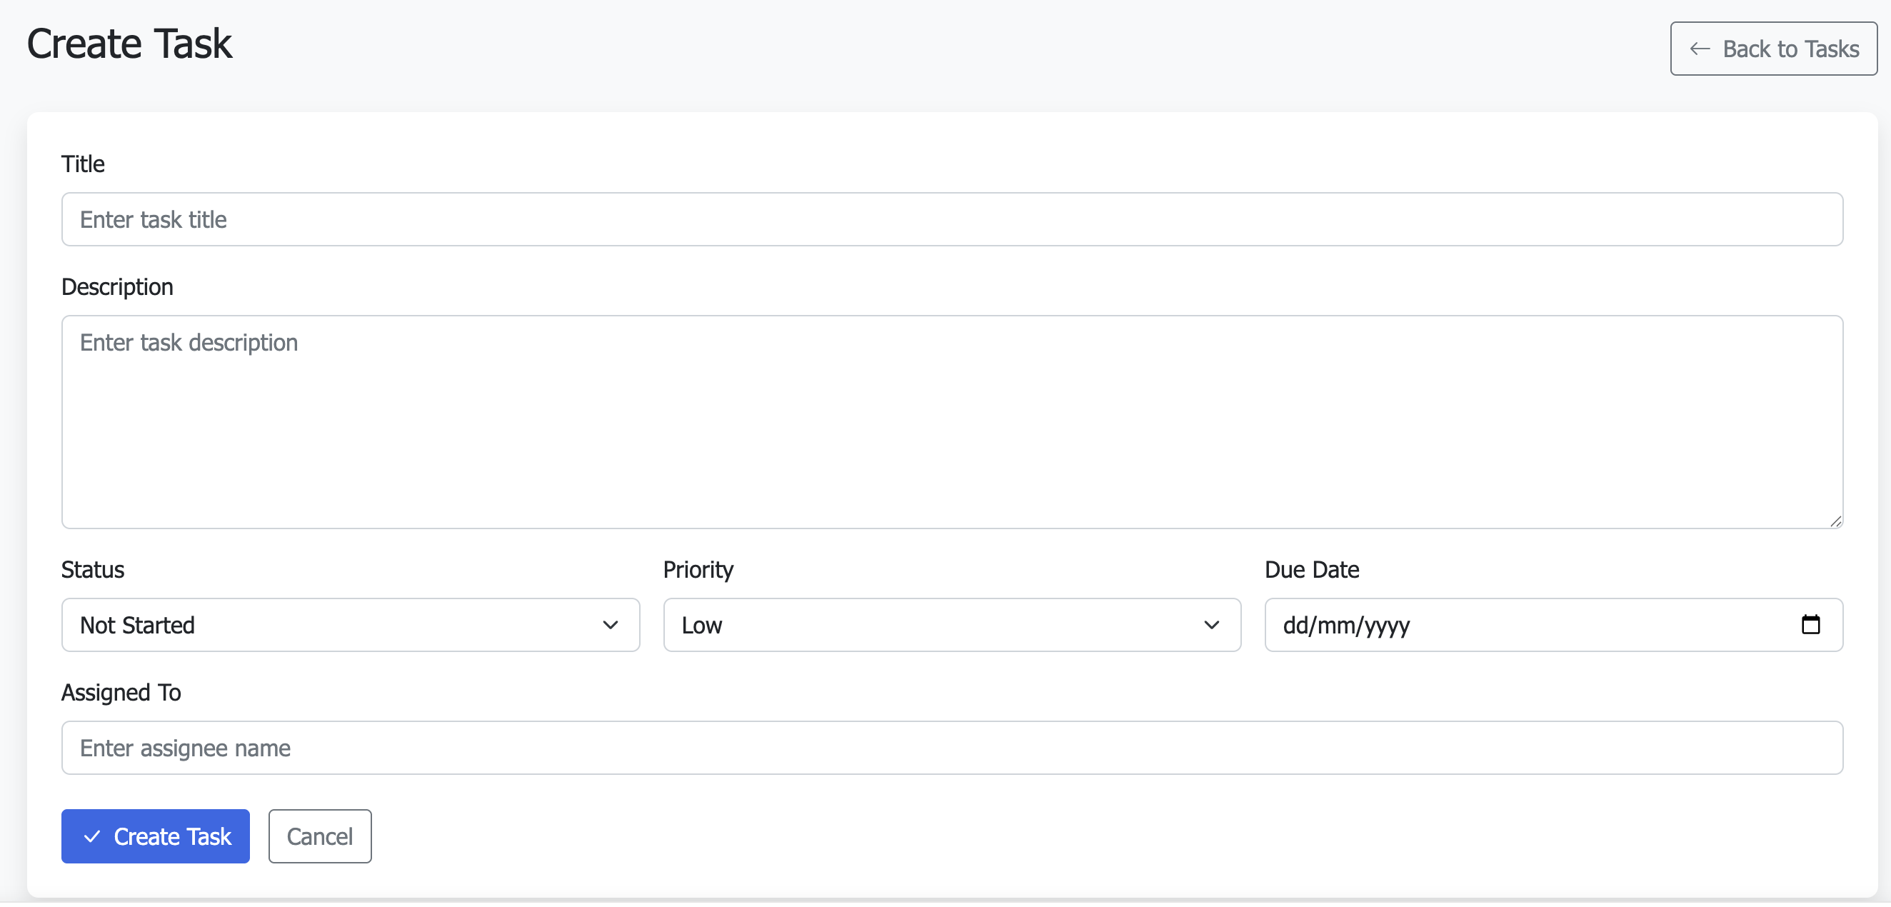Click the Back to Tasks button
Screen dimensions: 1891x907
click(1772, 49)
